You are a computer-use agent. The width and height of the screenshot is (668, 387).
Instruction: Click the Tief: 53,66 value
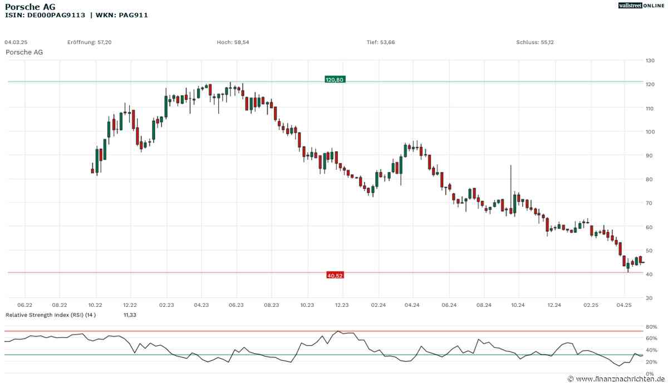pyautogui.click(x=381, y=42)
